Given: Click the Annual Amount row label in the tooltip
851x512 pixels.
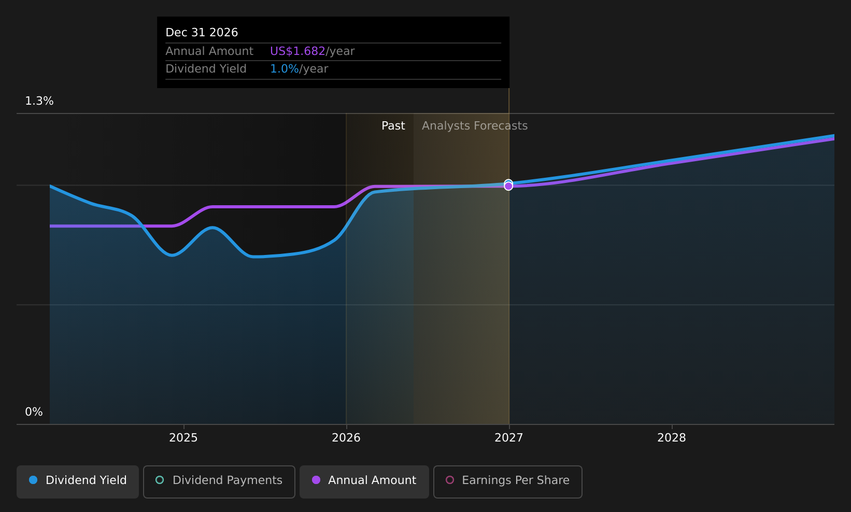Looking at the screenshot, I should (209, 51).
